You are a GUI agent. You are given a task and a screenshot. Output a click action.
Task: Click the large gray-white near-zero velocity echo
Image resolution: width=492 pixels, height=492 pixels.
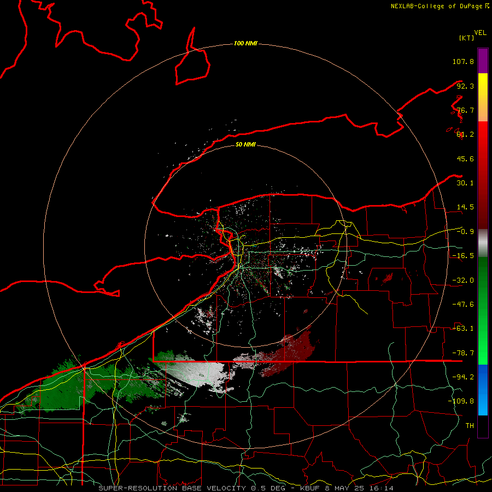(201, 373)
